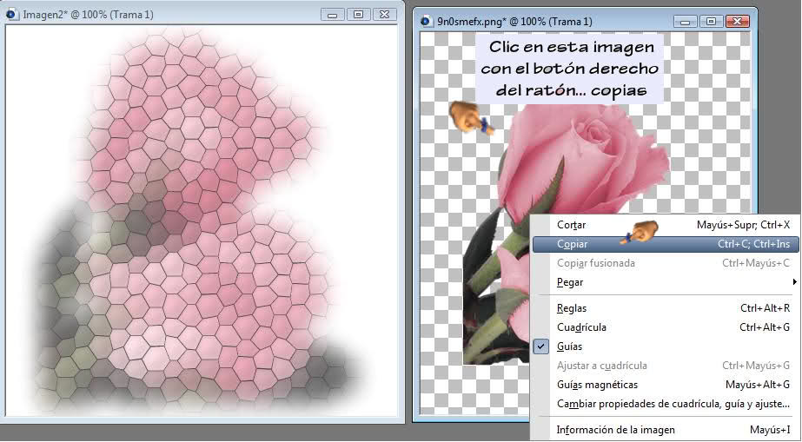Minimize the Imagen2 window
Image resolution: width=802 pixels, height=442 pixels.
(333, 15)
